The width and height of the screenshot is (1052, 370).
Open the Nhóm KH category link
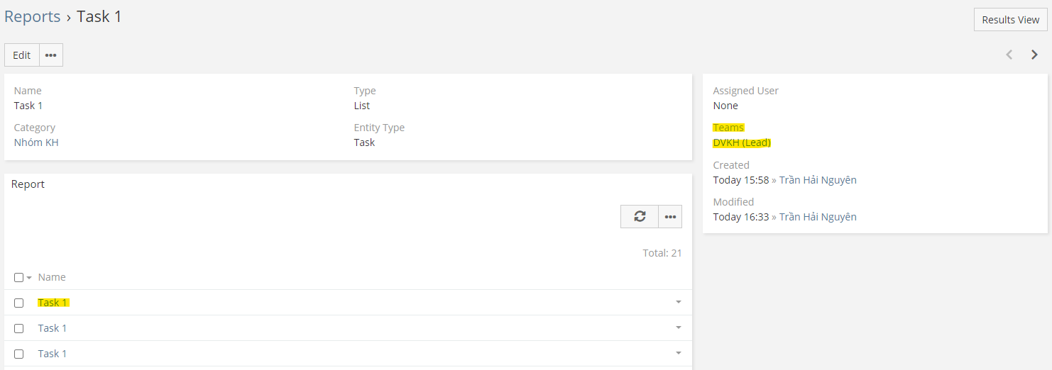coord(36,142)
